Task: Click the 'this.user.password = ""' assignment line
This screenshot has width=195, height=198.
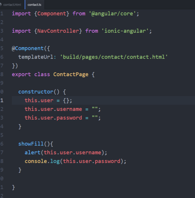Action: [x=63, y=118]
